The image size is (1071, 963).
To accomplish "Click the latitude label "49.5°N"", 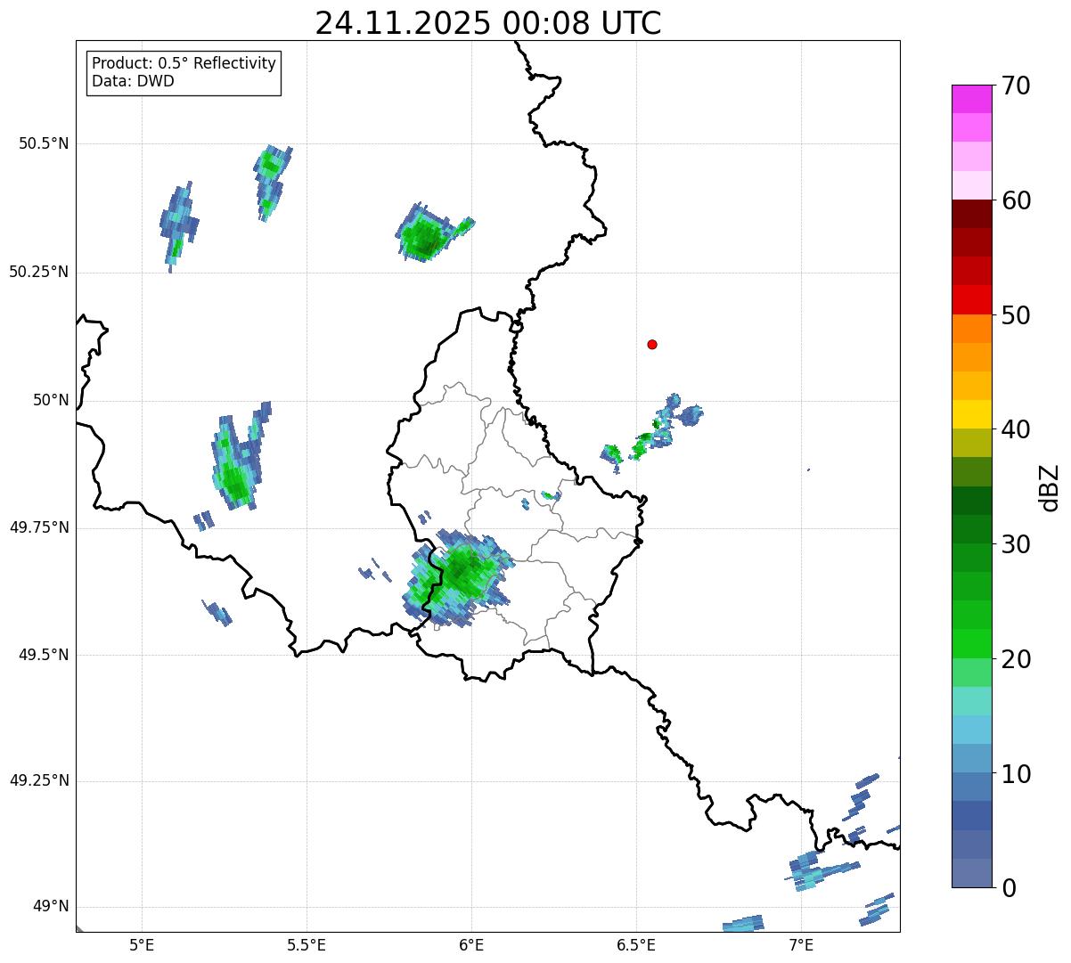I will point(44,655).
